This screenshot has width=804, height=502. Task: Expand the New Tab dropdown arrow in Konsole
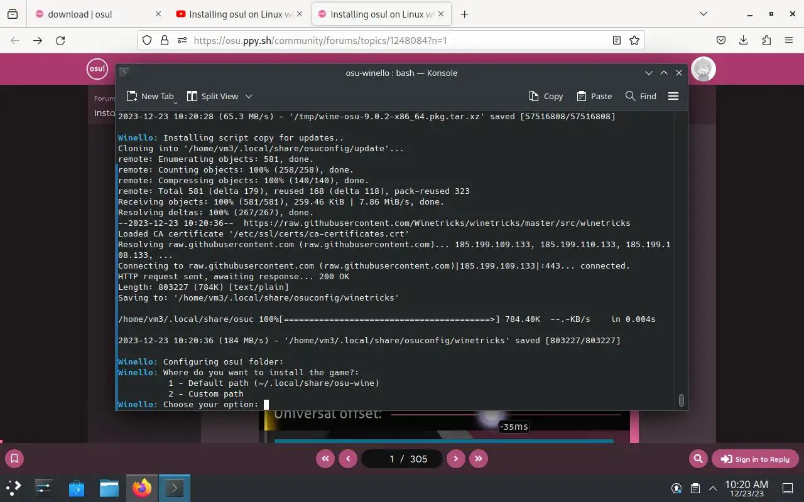(175, 102)
